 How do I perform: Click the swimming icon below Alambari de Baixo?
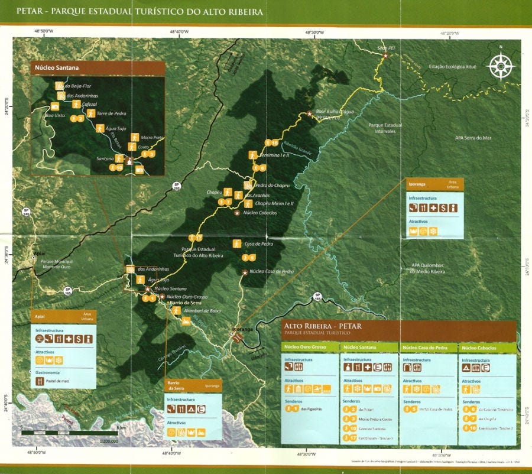click(x=186, y=321)
